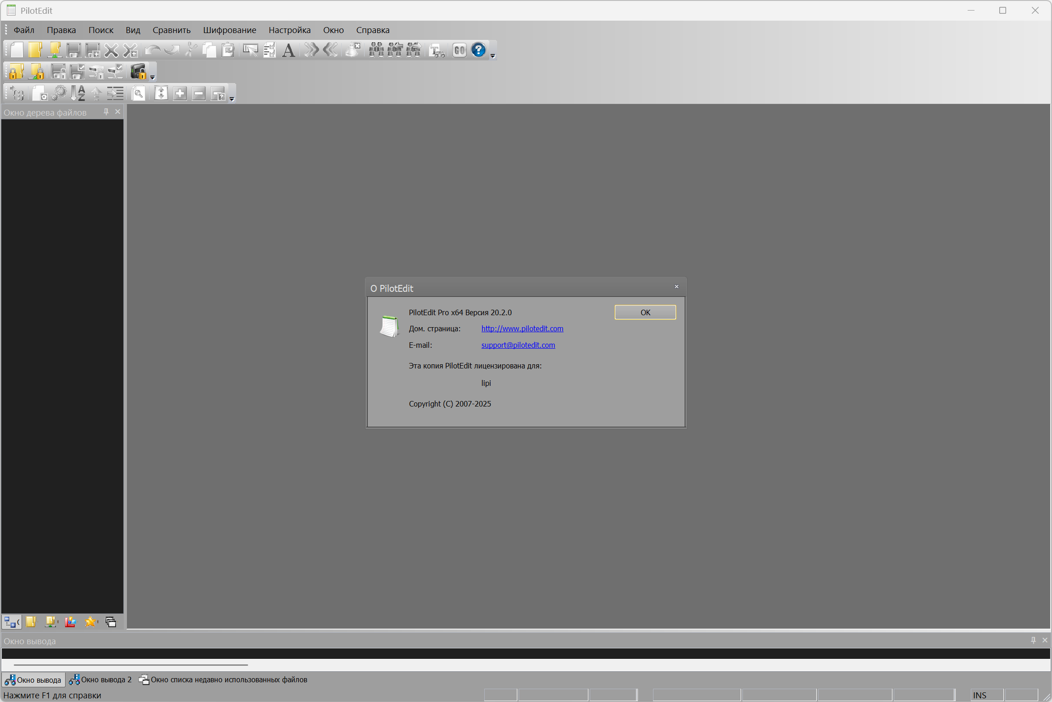Click the blue Help question mark icon
The width and height of the screenshot is (1052, 702).
coord(478,50)
